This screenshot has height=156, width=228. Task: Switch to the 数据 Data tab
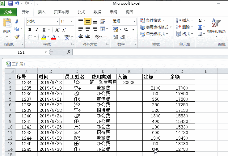[97, 12]
